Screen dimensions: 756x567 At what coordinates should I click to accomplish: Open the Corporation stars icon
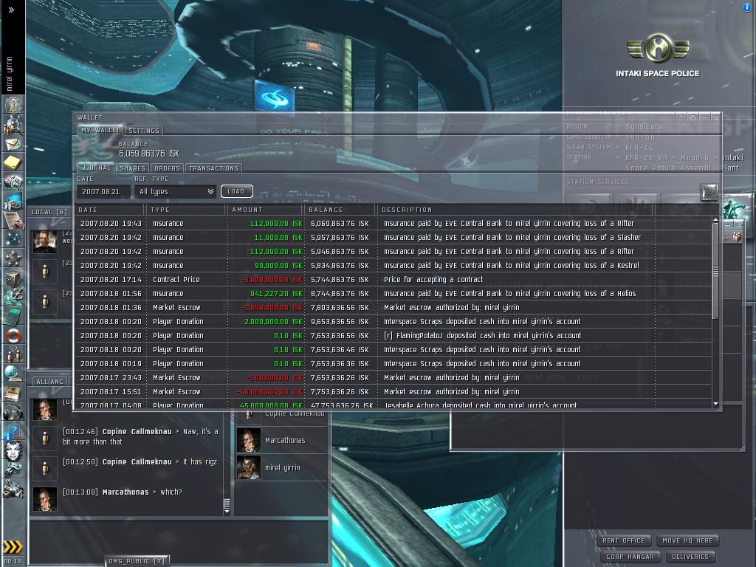tap(13, 258)
